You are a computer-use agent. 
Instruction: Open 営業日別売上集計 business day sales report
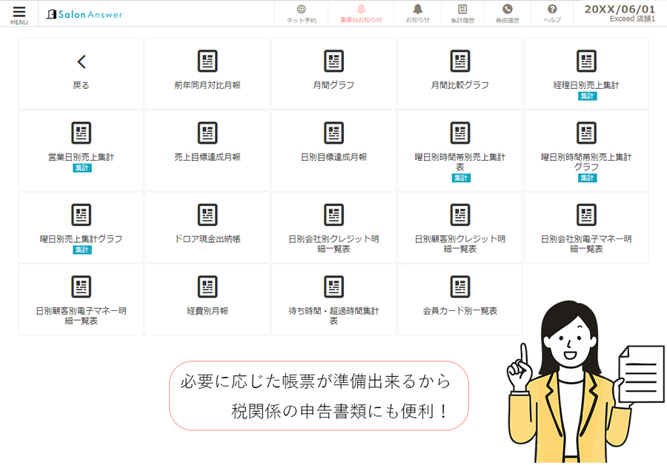click(x=81, y=147)
